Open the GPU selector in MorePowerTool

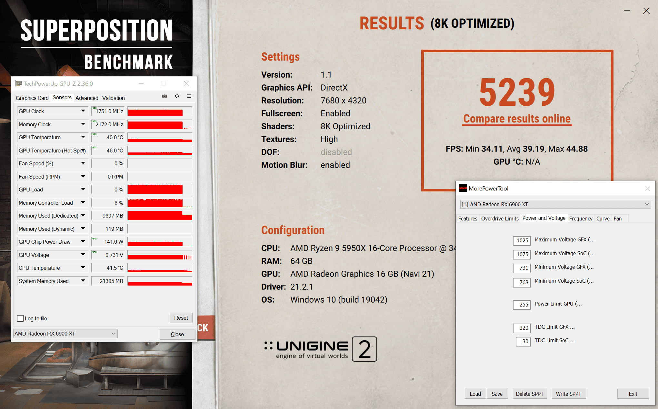tap(555, 204)
